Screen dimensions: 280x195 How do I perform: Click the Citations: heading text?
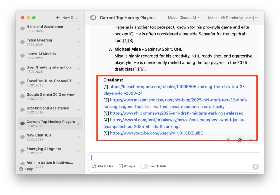pos(113,80)
